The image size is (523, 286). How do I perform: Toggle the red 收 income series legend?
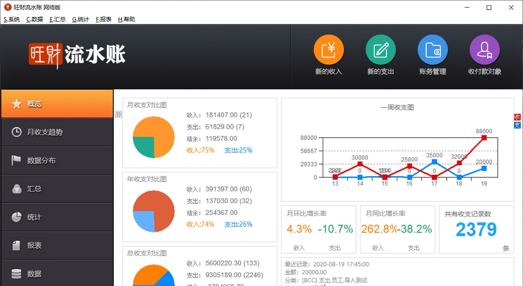tap(517, 117)
